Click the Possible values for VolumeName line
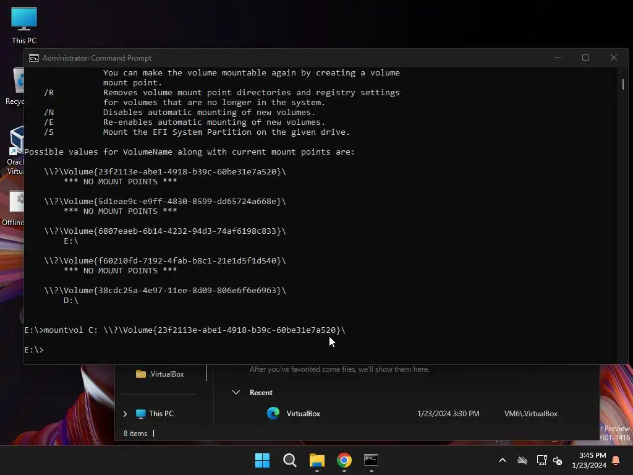The width and height of the screenshot is (633, 475). pyautogui.click(x=190, y=152)
